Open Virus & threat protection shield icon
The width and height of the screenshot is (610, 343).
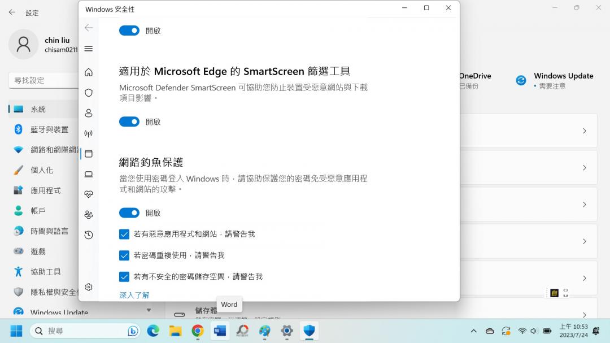coord(88,93)
